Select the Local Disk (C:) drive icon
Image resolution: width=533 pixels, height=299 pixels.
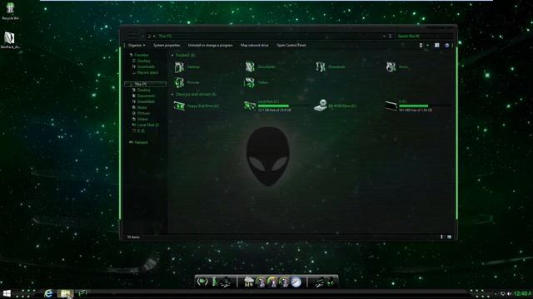tap(250, 105)
